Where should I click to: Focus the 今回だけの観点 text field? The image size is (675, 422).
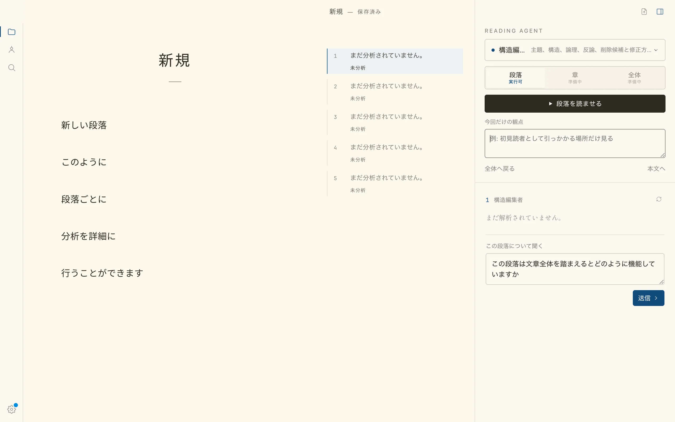(x=575, y=143)
